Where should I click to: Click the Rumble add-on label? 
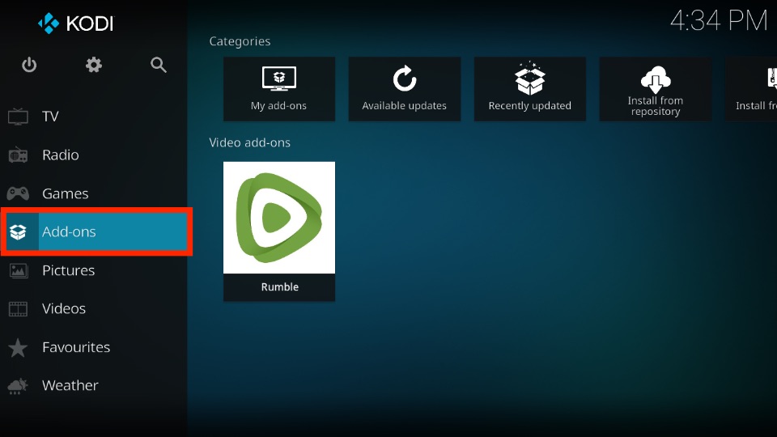coord(280,286)
